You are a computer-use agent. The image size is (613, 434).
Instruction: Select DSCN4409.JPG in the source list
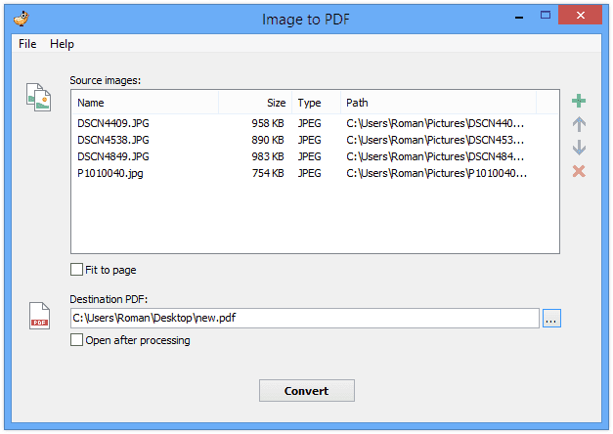coord(113,123)
